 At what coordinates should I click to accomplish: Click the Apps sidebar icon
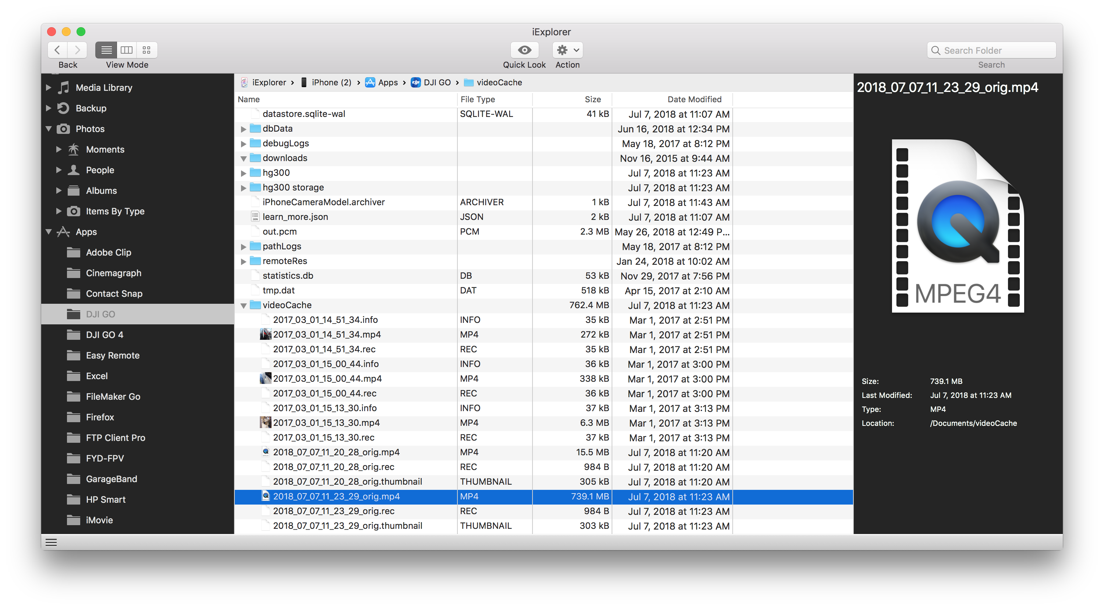pos(63,232)
